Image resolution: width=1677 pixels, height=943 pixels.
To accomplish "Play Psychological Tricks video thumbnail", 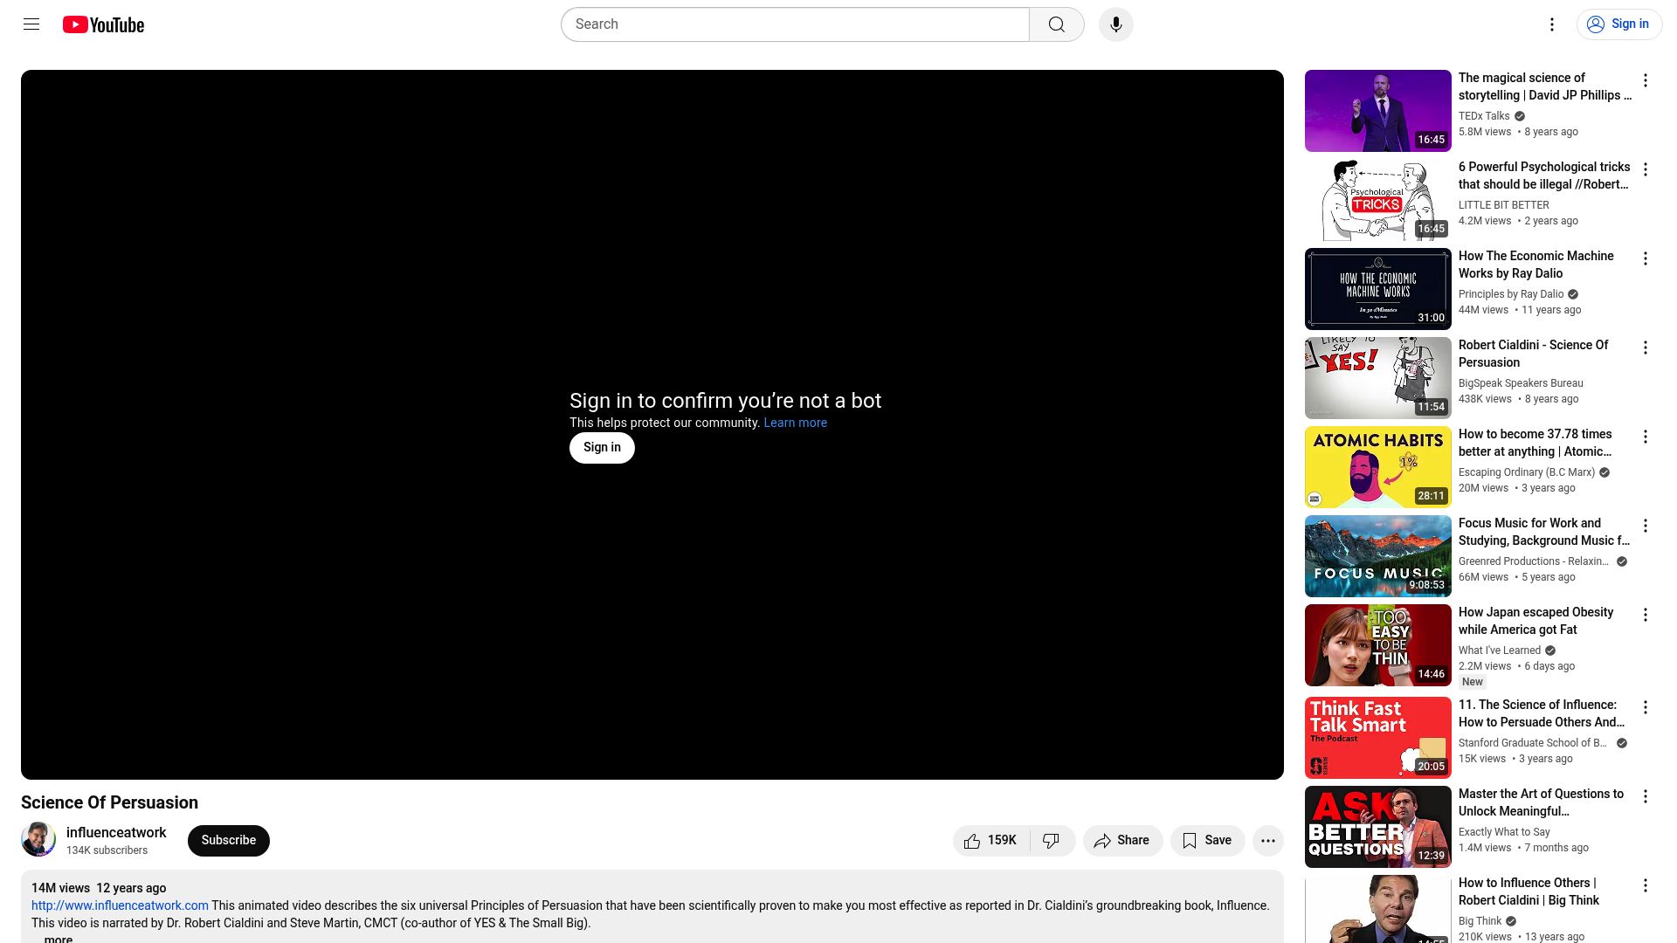I will (1377, 200).
